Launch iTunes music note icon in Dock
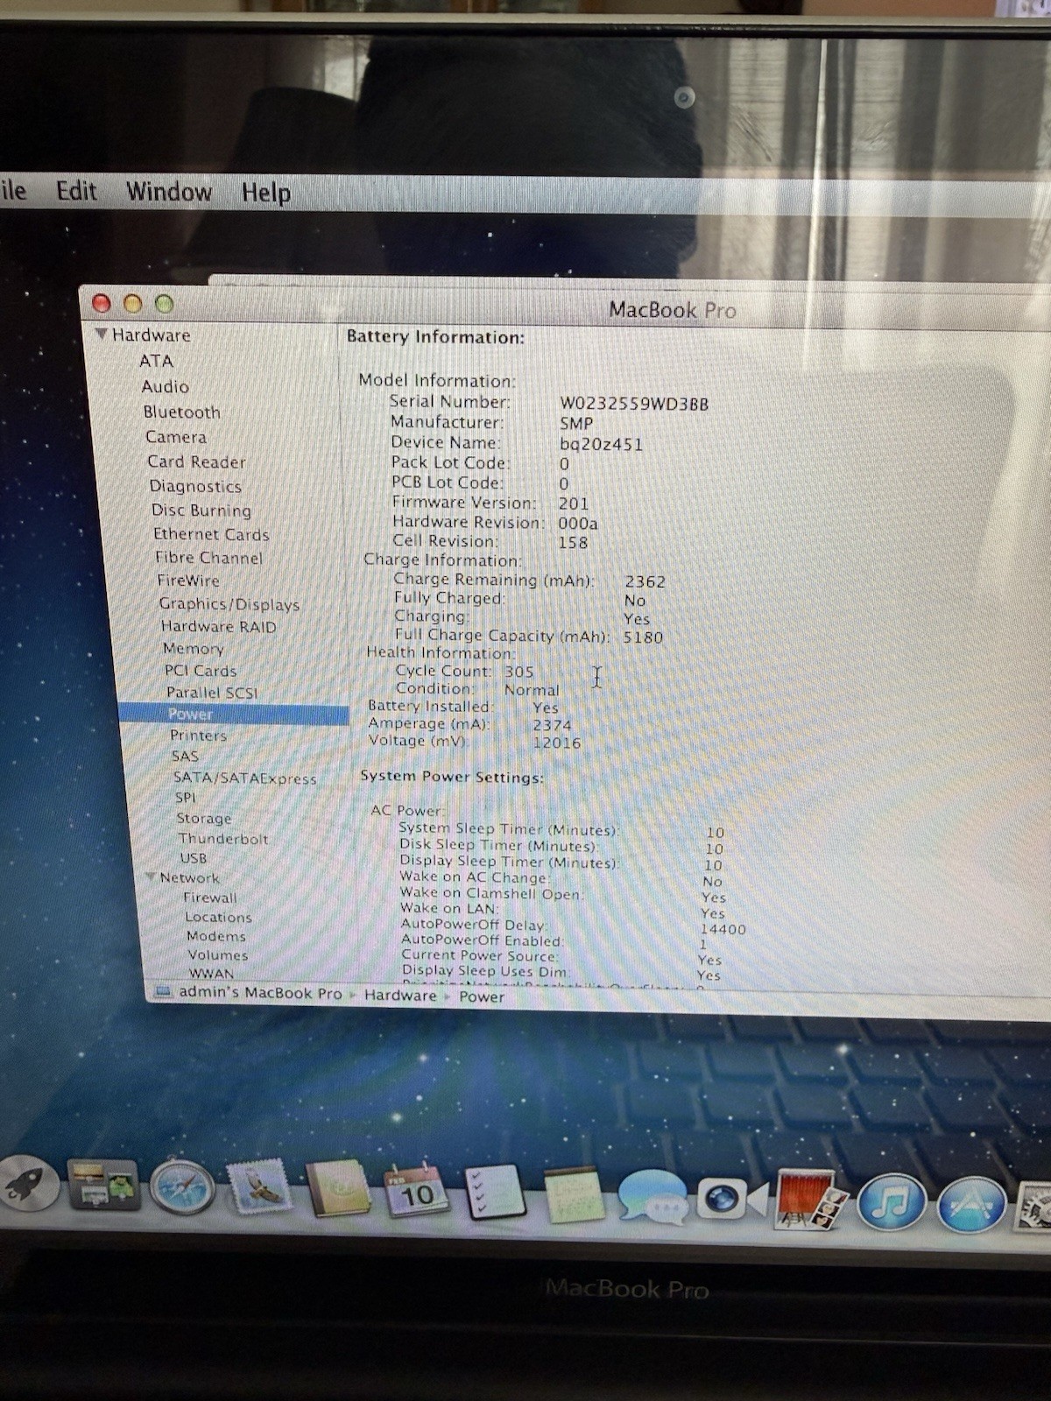Viewport: 1051px width, 1401px height. (x=891, y=1201)
